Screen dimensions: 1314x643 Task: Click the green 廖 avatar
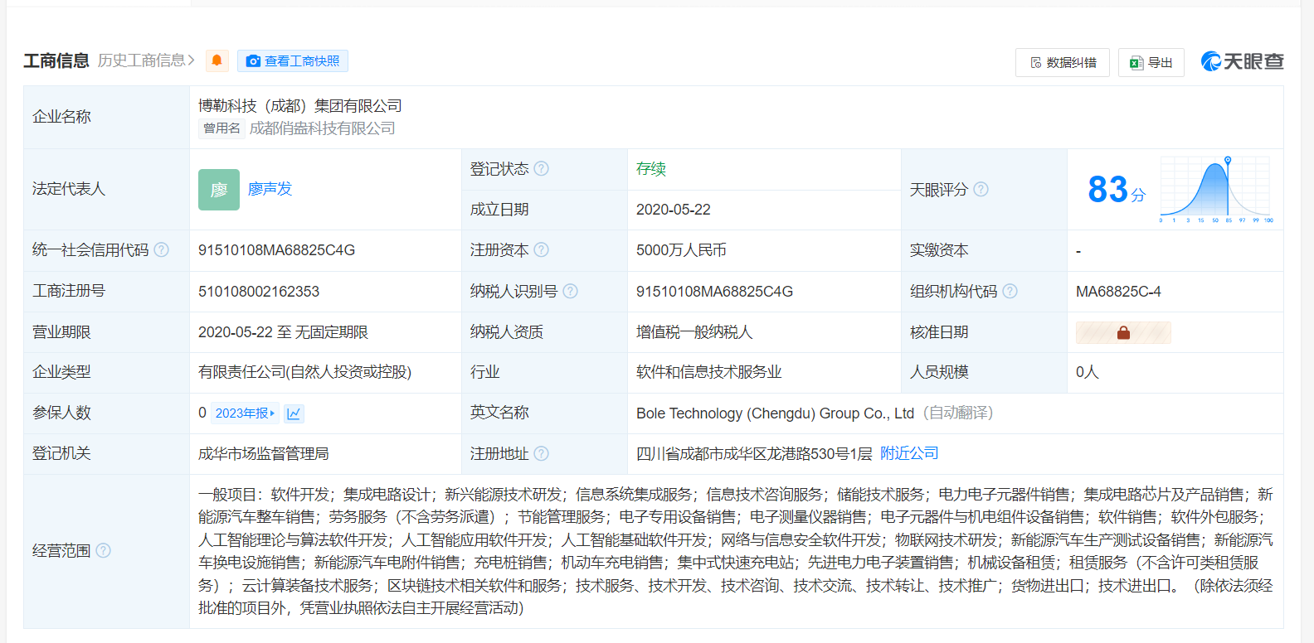tap(219, 190)
